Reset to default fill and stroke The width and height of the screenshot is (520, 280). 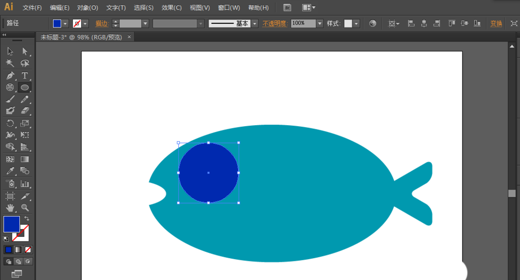(6, 238)
